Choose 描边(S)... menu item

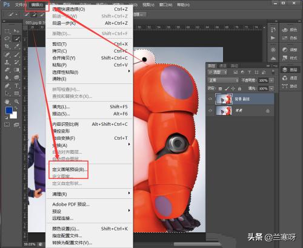pyautogui.click(x=89, y=114)
